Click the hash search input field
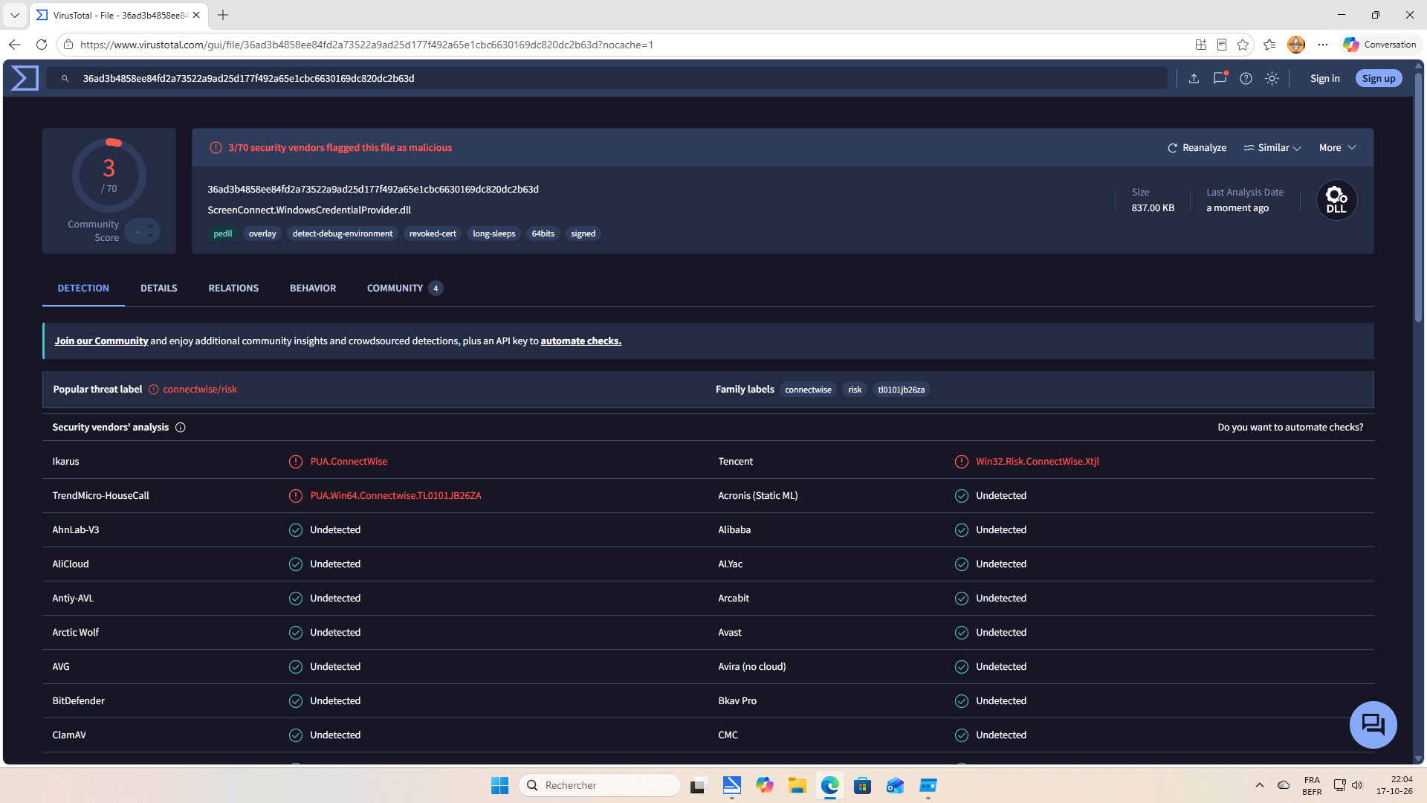This screenshot has height=803, width=1427. (x=606, y=78)
